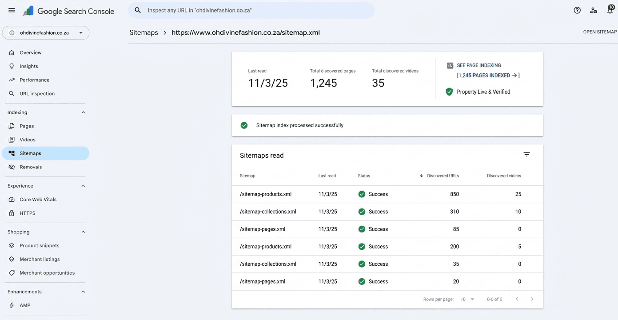Screen dimensions: 618x320
Task: Collapse the Shopping section
Action: (83, 232)
